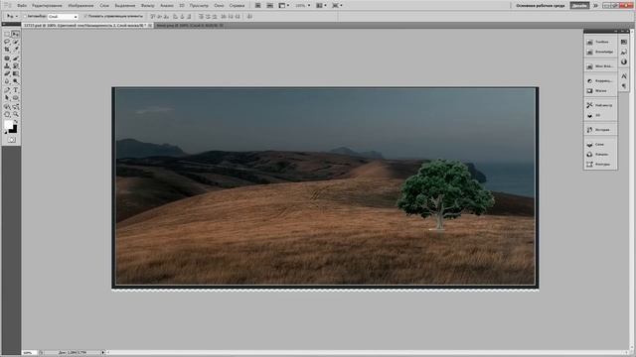The height and width of the screenshot is (357, 636).
Task: Open the Редактирование menu
Action: (x=47, y=6)
